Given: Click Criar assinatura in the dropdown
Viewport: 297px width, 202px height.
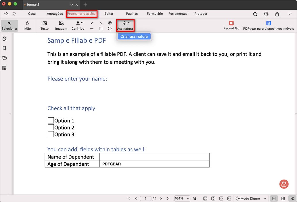Looking at the screenshot, I should 134,36.
